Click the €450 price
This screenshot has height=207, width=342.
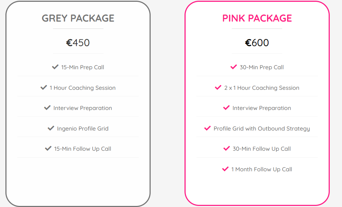[78, 43]
